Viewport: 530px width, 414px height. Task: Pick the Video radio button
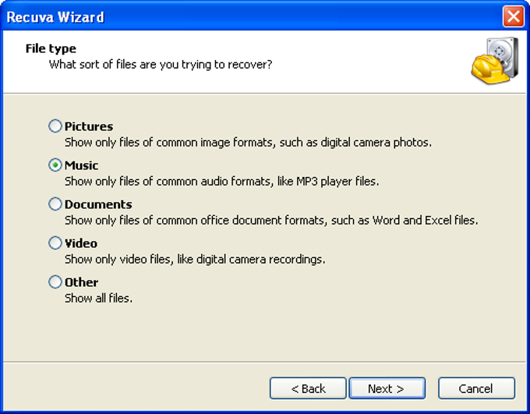pyautogui.click(x=55, y=243)
